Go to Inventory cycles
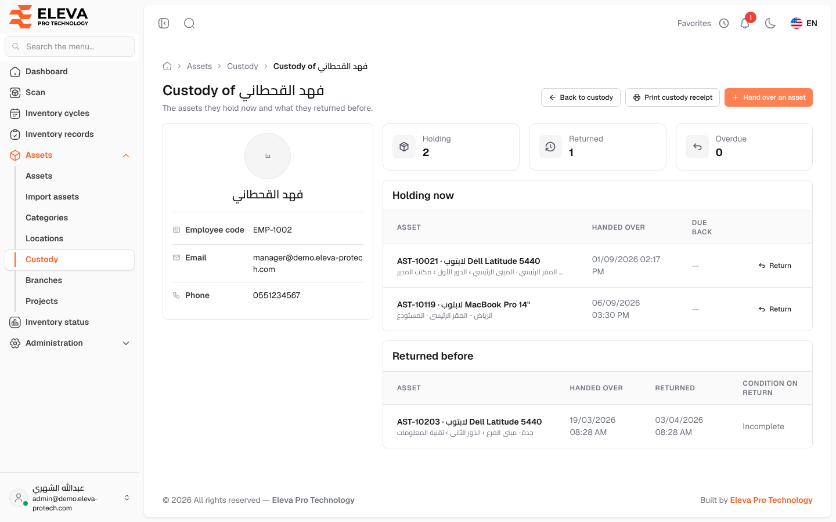This screenshot has height=522, width=836. (70, 113)
